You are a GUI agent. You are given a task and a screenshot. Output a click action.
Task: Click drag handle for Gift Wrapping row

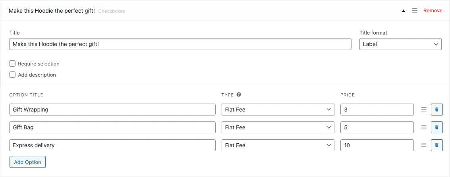(x=424, y=110)
